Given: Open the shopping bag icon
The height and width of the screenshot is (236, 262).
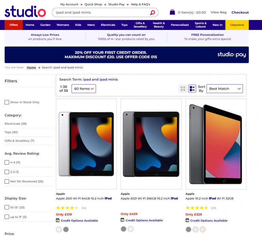Looking at the screenshot, I should pos(172,12).
